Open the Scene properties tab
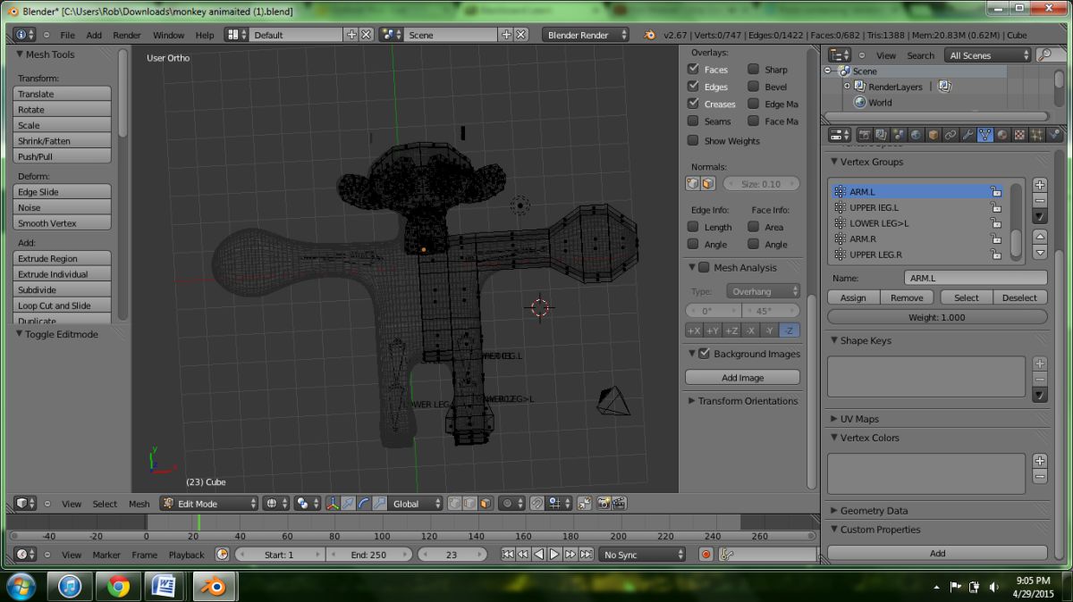 pos(900,135)
